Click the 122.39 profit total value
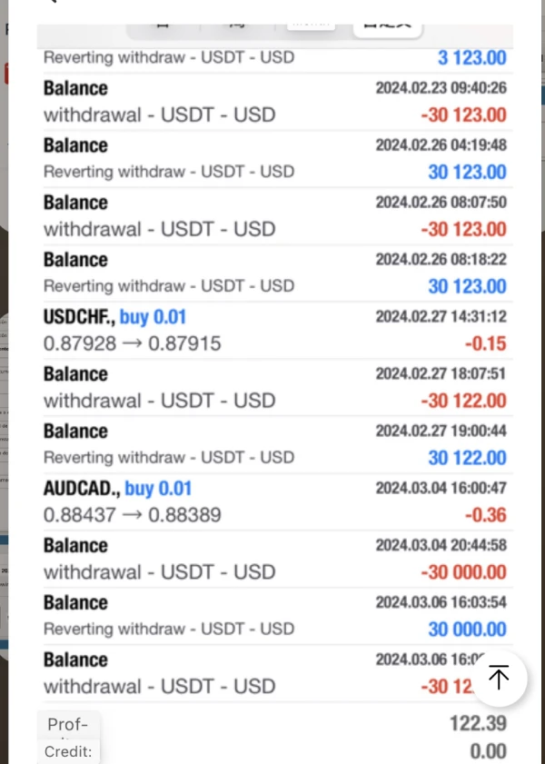Viewport: 545px width, 764px height. (x=478, y=724)
